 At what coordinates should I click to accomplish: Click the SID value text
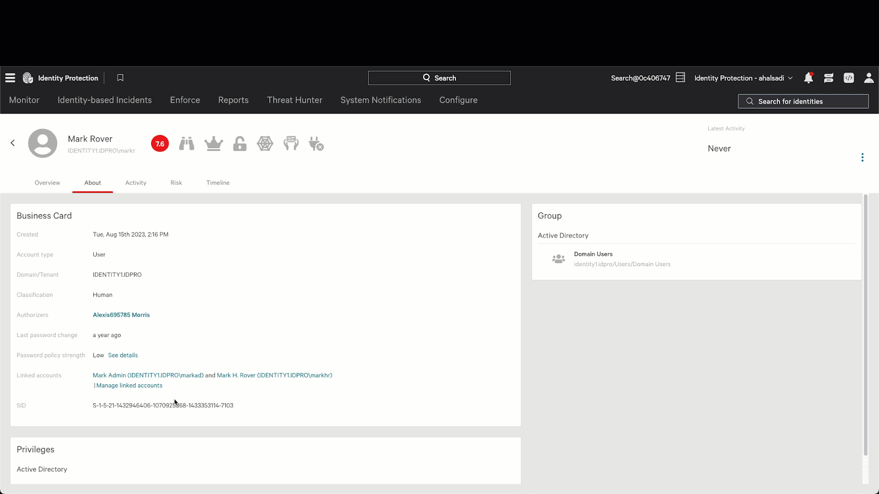point(163,406)
